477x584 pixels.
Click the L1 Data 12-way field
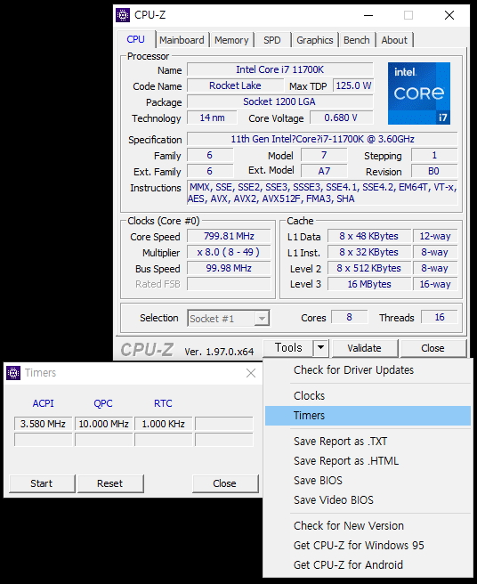point(435,236)
